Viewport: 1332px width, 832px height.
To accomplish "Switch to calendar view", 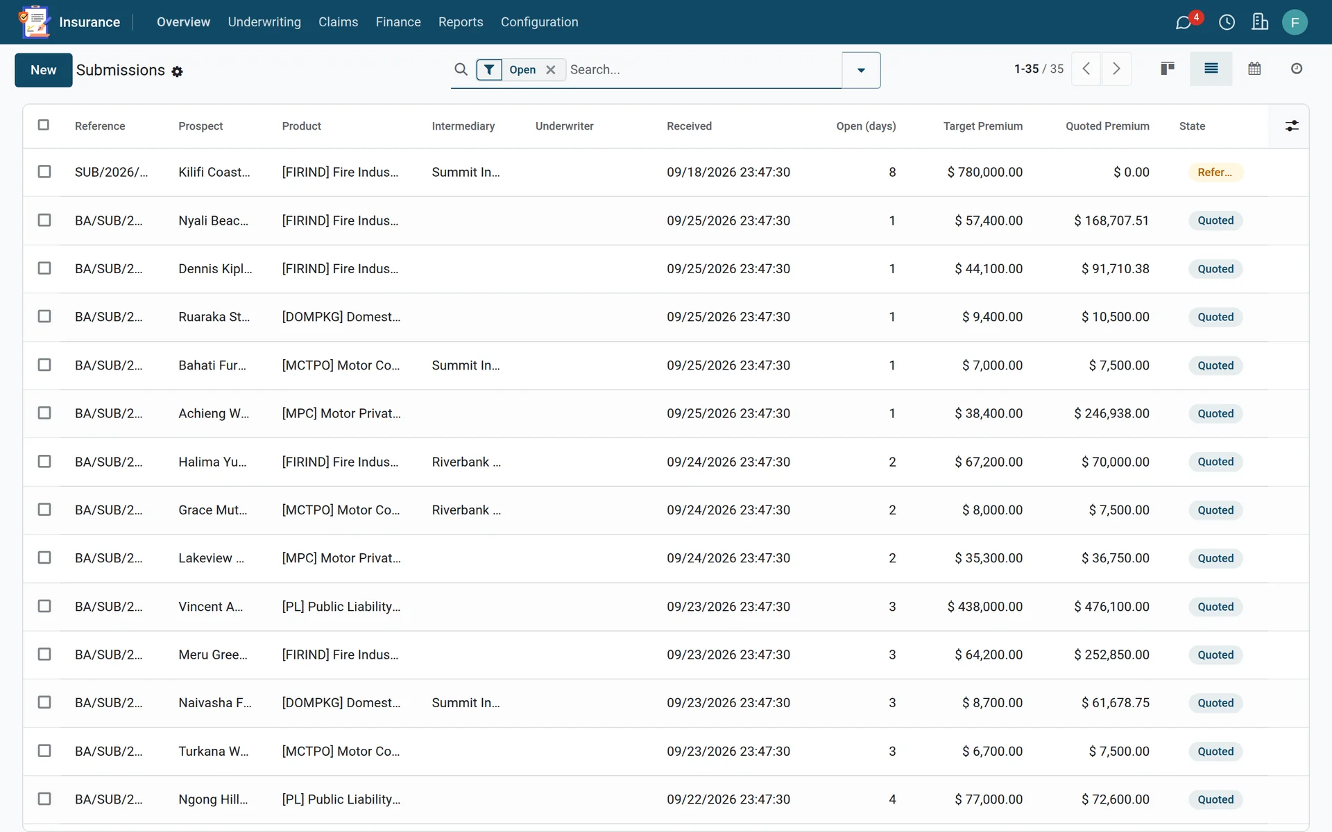I will coord(1254,69).
